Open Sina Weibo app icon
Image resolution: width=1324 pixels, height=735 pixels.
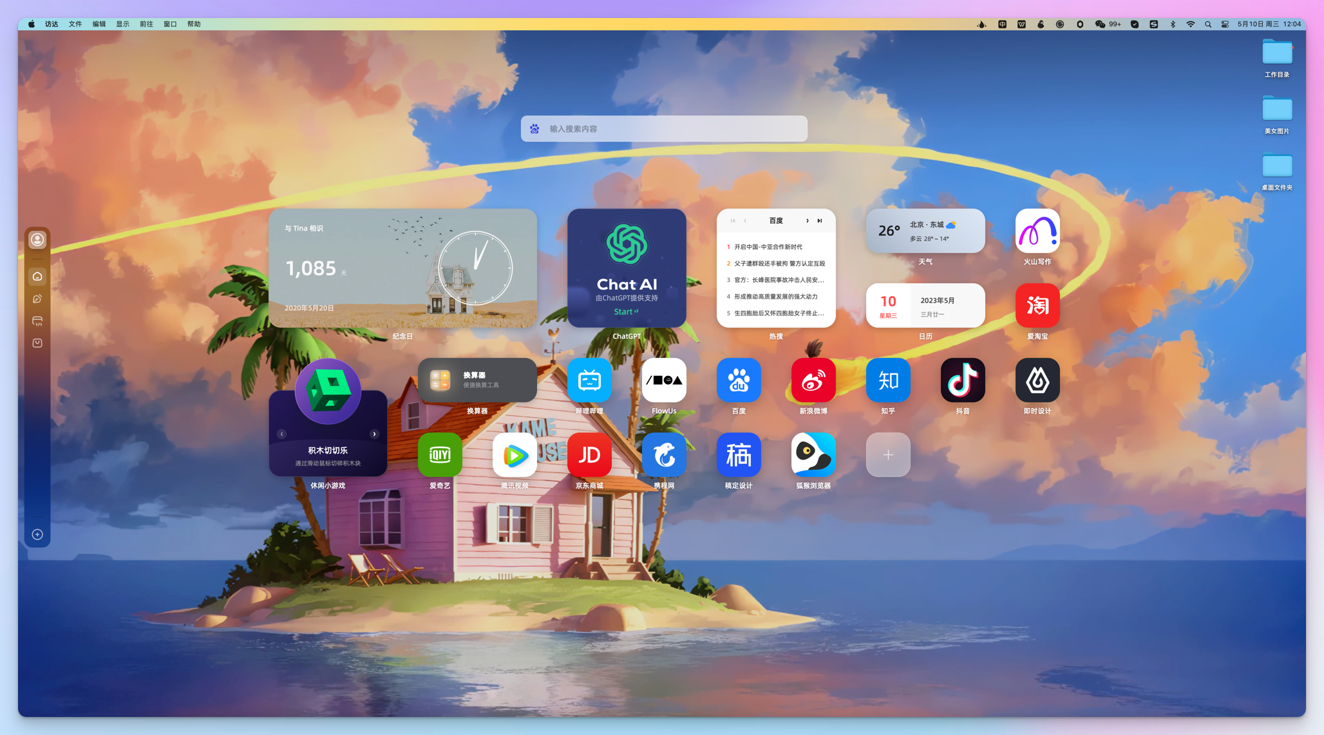813,380
